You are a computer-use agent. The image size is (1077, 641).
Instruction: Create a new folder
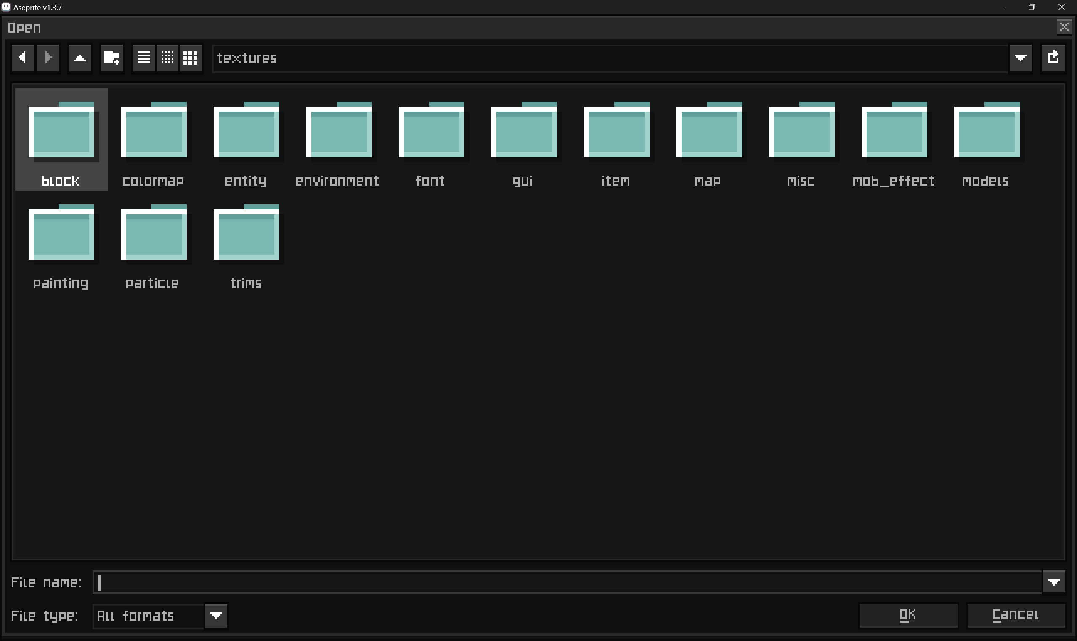point(111,58)
